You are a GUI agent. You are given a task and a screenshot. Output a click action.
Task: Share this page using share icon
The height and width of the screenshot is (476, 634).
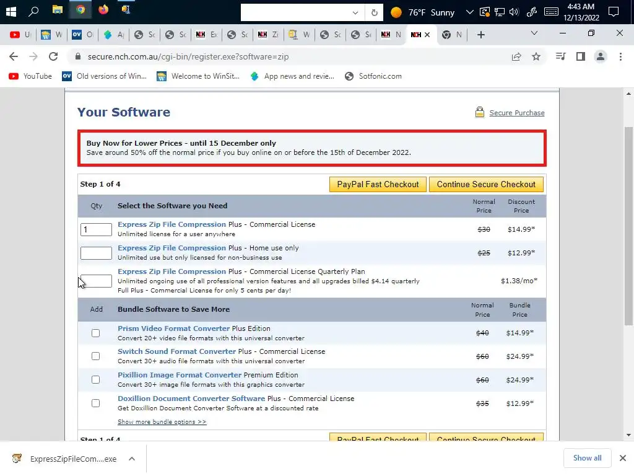(516, 56)
